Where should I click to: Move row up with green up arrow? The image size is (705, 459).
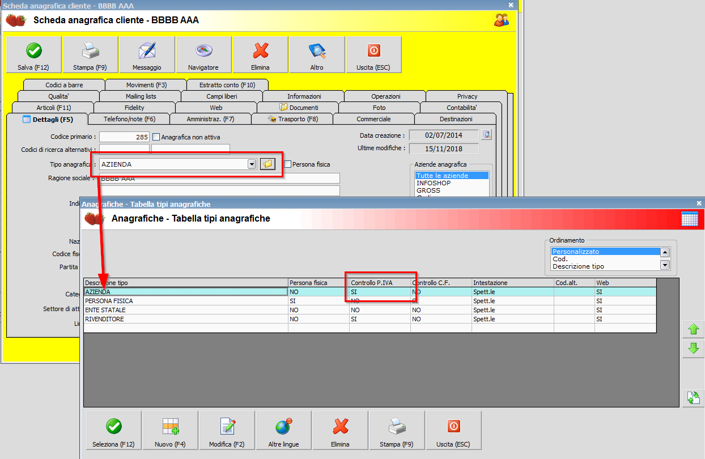pyautogui.click(x=693, y=329)
